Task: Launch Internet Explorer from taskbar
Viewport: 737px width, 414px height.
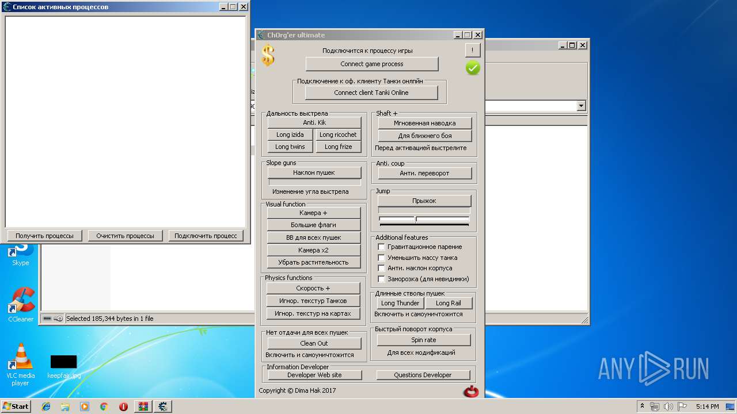Action: pyautogui.click(x=46, y=407)
